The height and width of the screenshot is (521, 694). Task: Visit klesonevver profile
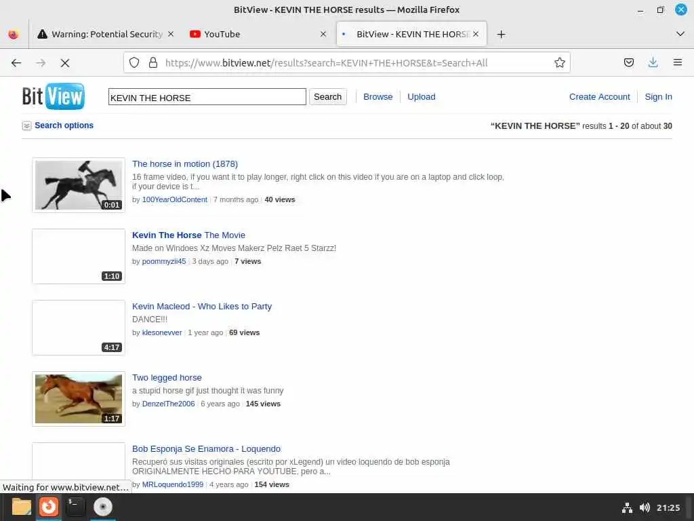click(x=161, y=332)
